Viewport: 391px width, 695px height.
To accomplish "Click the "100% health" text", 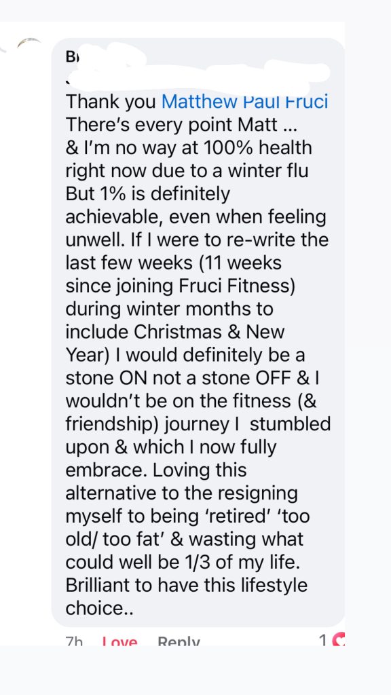I will click(x=258, y=147).
